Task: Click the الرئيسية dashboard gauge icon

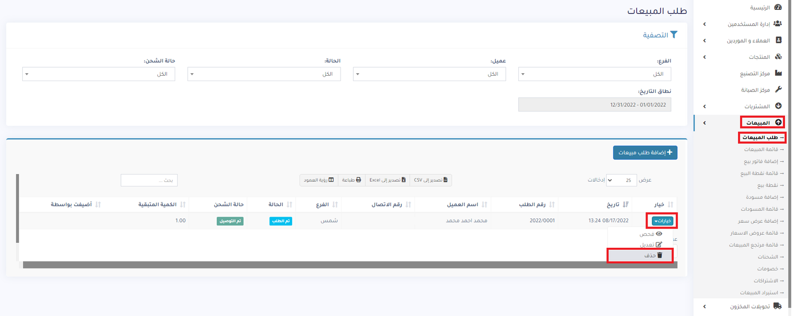Action: pyautogui.click(x=778, y=7)
